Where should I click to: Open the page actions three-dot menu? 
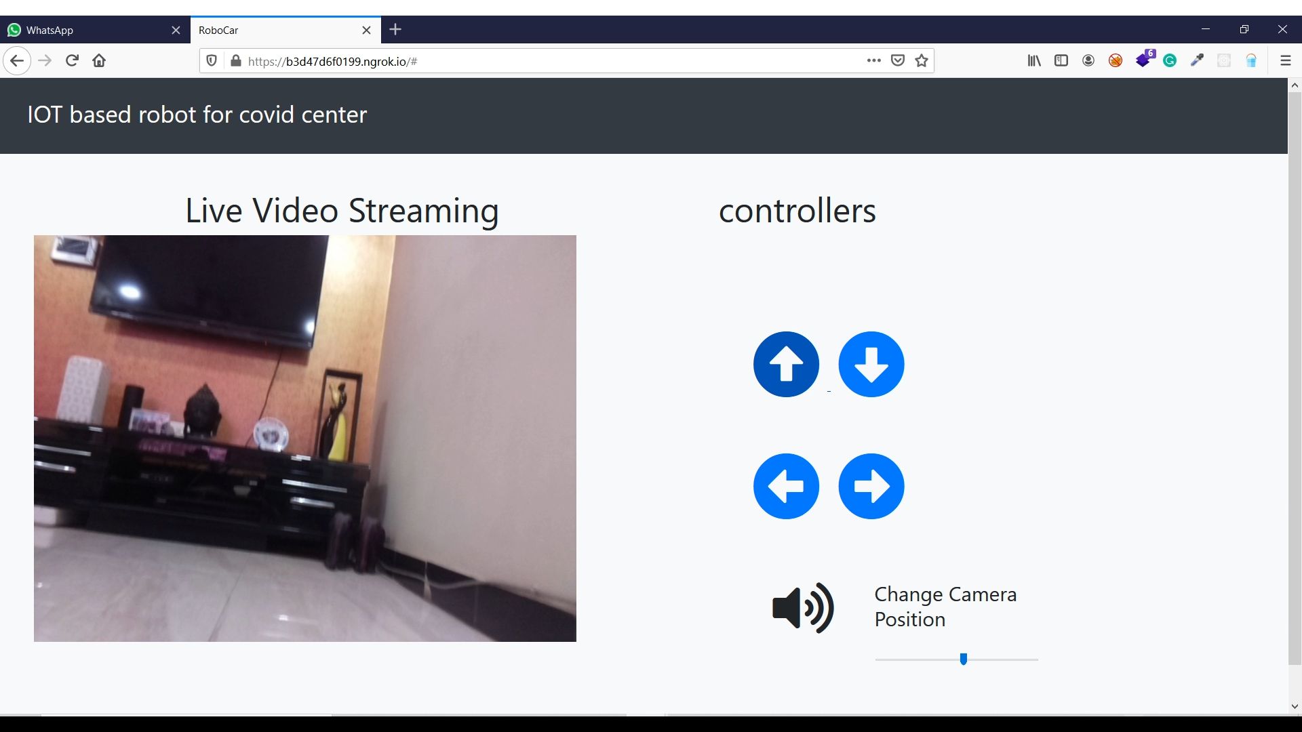(x=873, y=61)
